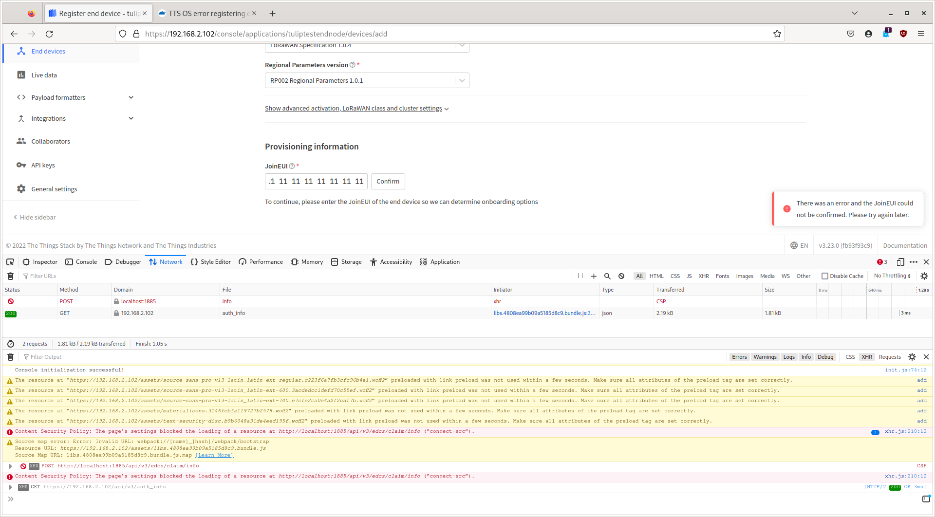
Task: Open console settings gear icon
Action: 912,357
